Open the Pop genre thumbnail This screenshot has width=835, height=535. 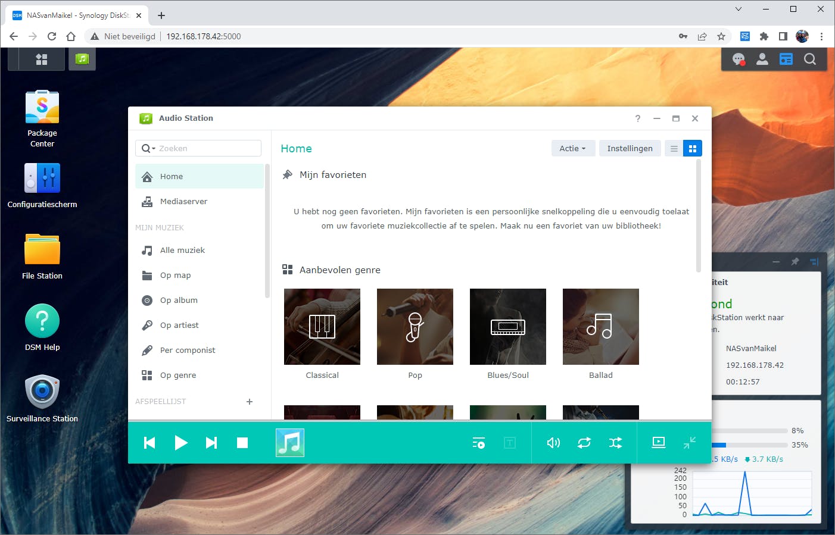pos(415,327)
